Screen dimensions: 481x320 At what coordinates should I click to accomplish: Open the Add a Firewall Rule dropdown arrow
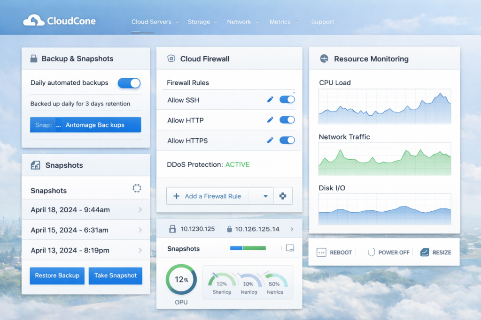(x=265, y=195)
